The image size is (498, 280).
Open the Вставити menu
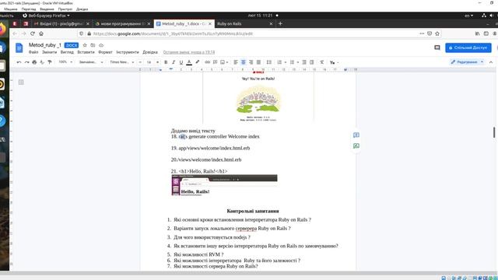click(x=86, y=52)
